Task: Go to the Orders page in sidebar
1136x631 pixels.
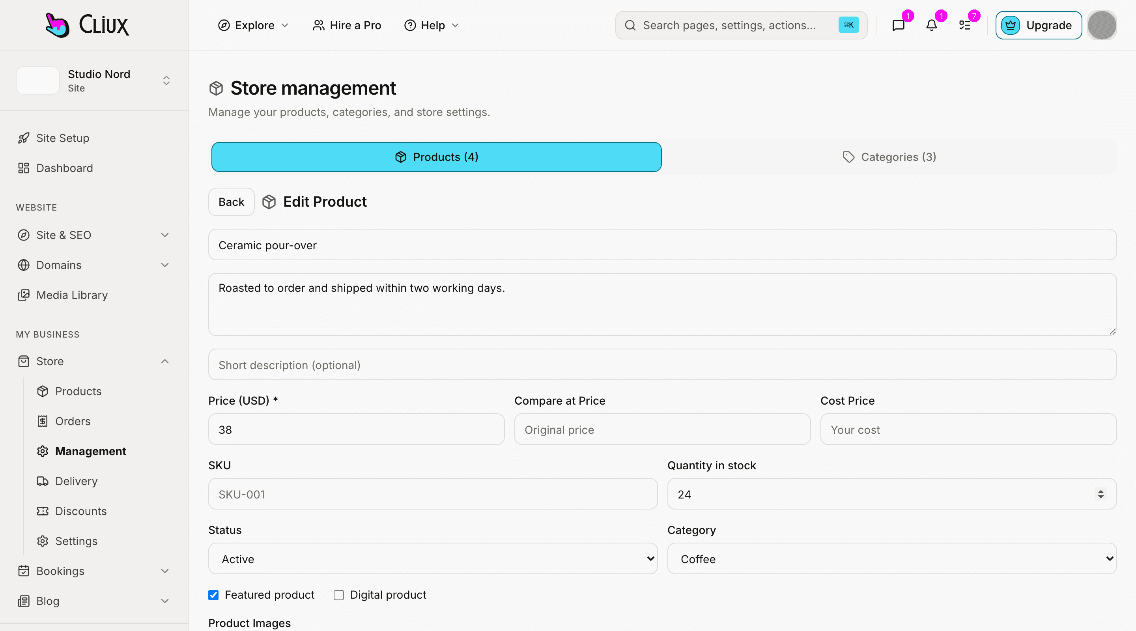Action: coord(73,421)
